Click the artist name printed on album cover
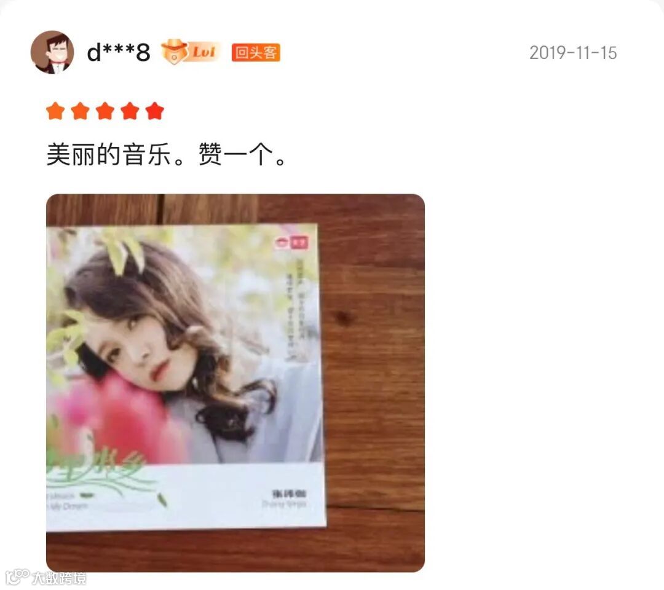The width and height of the screenshot is (664, 590). click(x=289, y=494)
